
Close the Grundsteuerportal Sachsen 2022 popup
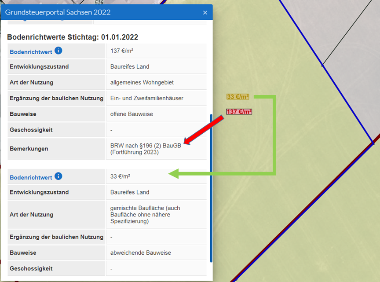pos(205,13)
